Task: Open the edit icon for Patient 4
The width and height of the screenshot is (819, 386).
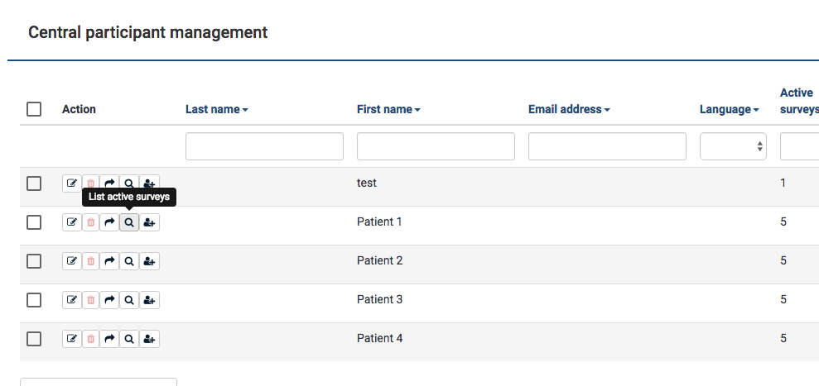Action: [72, 339]
